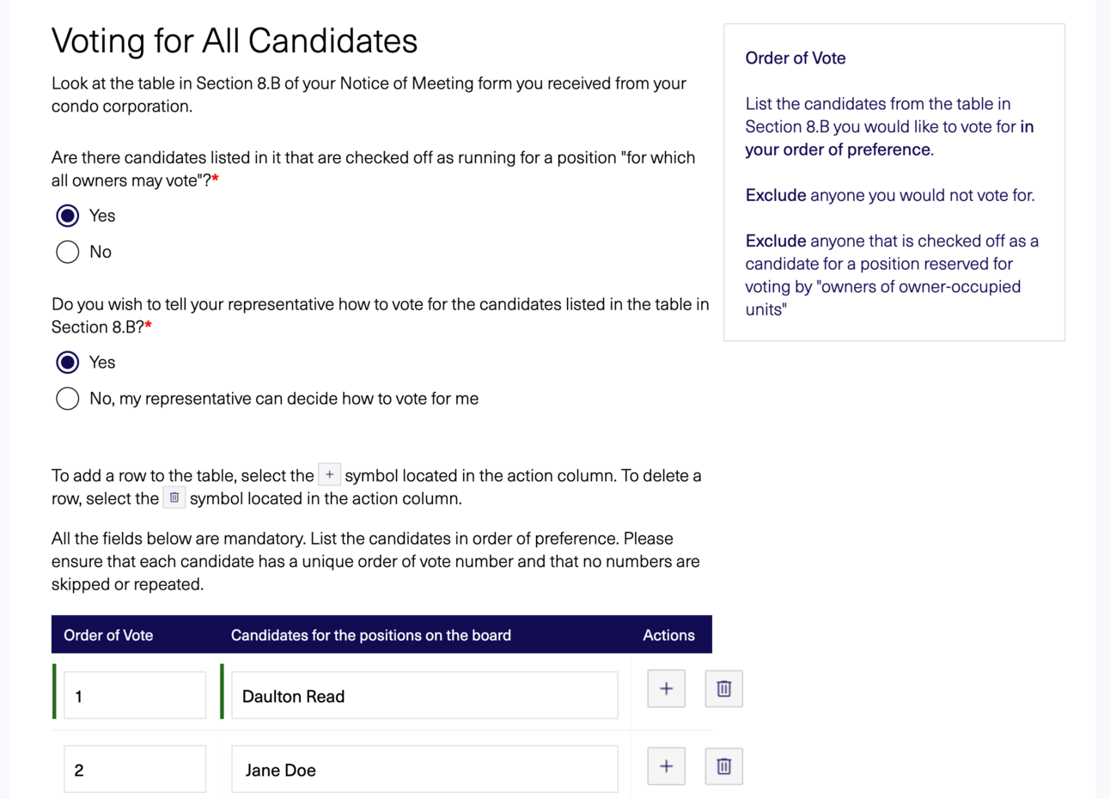The width and height of the screenshot is (1110, 799).
Task: Click the Actions column header
Action: (668, 635)
